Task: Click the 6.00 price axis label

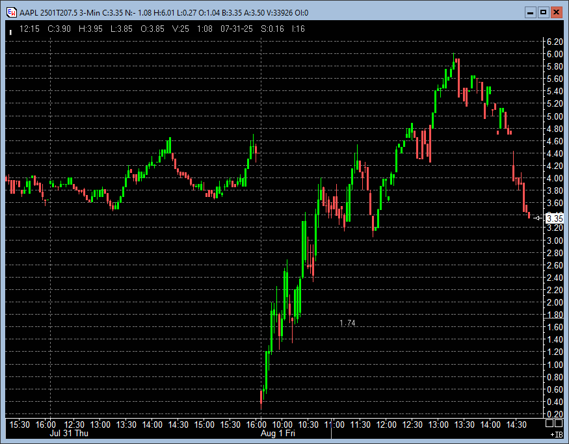Action: point(555,54)
